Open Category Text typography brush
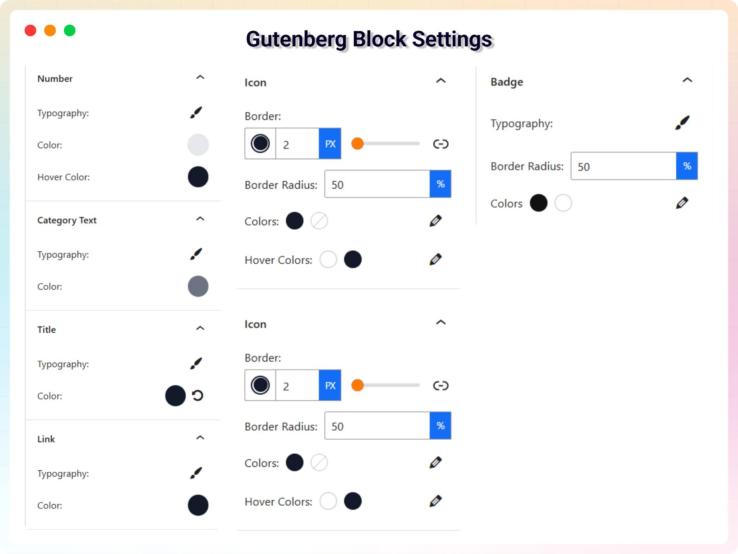Image resolution: width=738 pixels, height=554 pixels. [x=196, y=254]
